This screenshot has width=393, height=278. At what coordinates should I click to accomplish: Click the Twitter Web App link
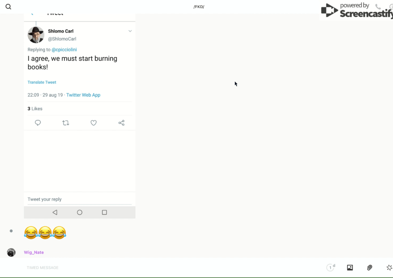pos(83,95)
